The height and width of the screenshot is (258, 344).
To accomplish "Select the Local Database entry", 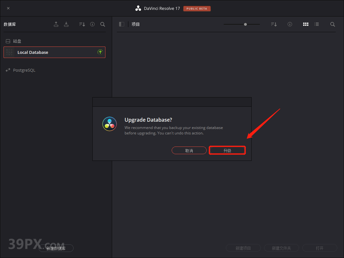I will pyautogui.click(x=54, y=52).
